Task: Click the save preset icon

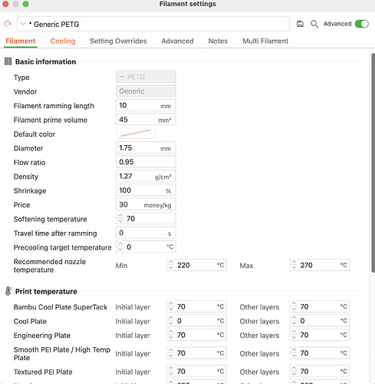Action: (x=300, y=24)
